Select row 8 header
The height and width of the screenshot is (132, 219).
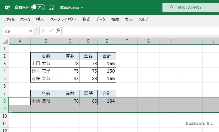click(x=5, y=101)
